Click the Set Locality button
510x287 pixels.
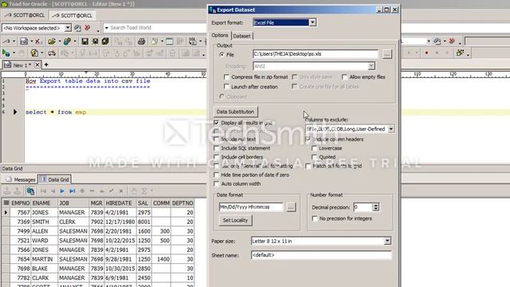click(x=235, y=220)
